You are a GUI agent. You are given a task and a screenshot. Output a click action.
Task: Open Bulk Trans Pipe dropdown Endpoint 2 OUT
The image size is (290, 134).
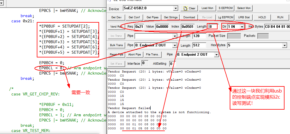175,45
